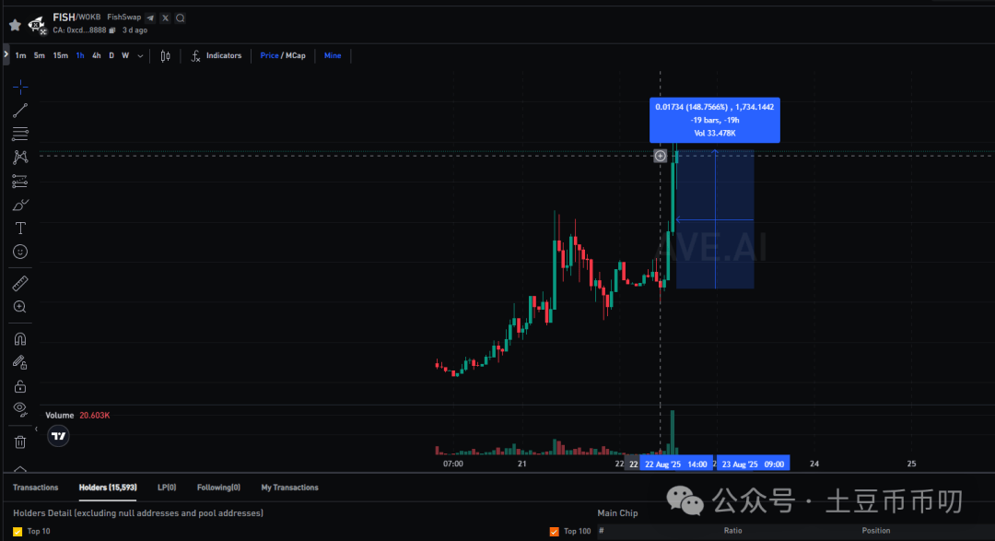Open the candlestick chart type selector

(165, 56)
